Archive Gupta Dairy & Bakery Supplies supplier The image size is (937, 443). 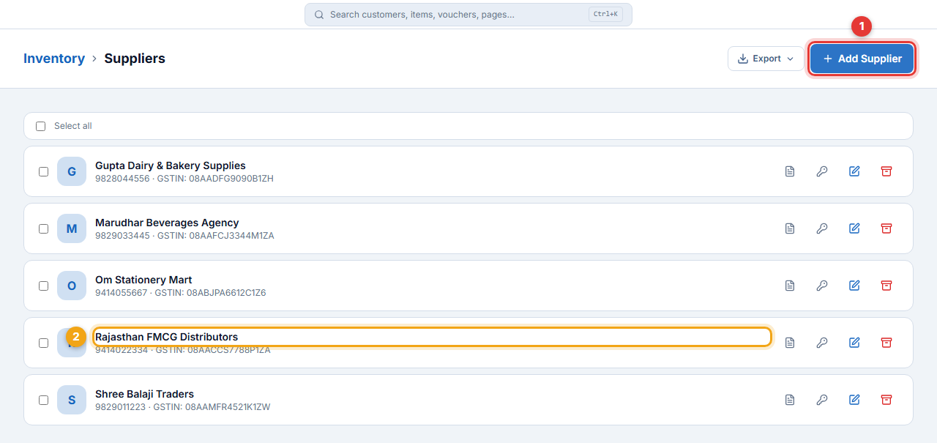(886, 171)
